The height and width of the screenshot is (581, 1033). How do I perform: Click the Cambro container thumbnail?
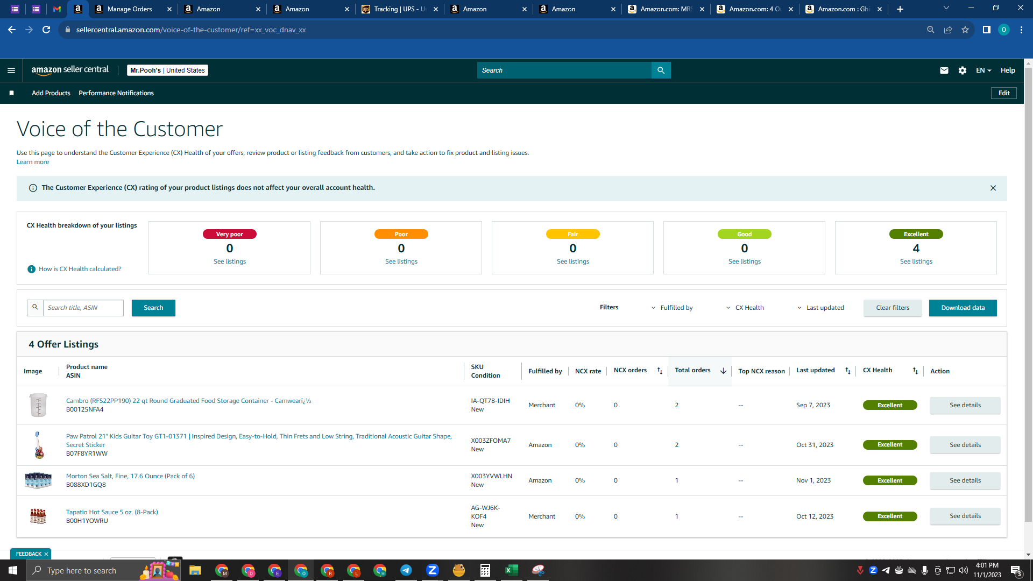pyautogui.click(x=38, y=405)
